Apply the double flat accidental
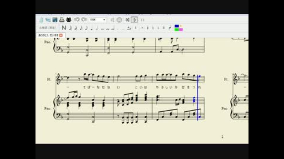 point(164,28)
